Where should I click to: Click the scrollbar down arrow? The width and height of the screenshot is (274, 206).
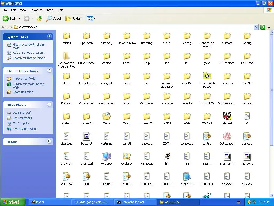click(x=272, y=196)
